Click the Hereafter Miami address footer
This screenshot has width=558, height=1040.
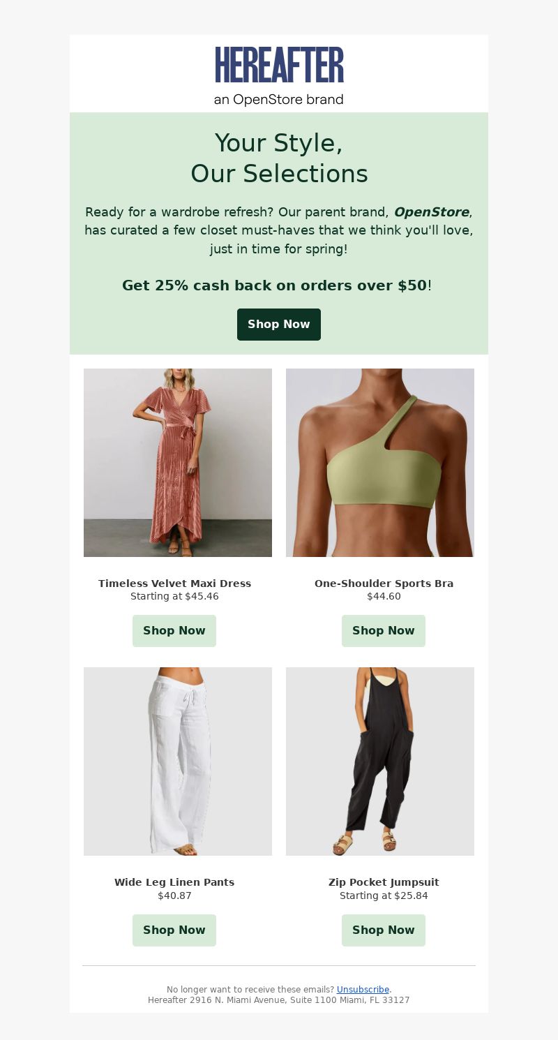click(279, 1000)
